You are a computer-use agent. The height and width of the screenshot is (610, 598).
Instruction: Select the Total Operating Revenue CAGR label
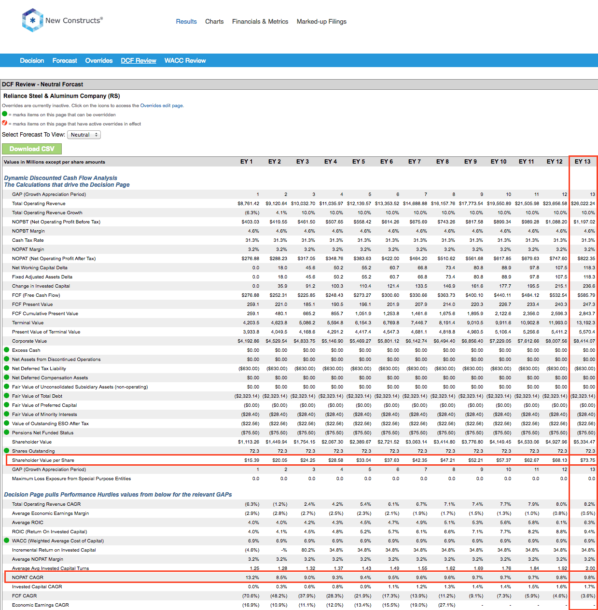(46, 504)
